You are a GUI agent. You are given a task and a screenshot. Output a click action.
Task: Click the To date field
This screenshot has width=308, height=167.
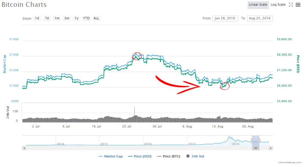coord(260,18)
